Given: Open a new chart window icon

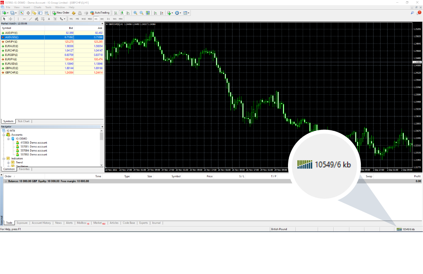Looking at the screenshot, I should pos(5,13).
